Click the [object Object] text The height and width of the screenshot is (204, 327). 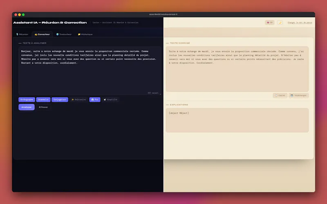click(x=179, y=113)
